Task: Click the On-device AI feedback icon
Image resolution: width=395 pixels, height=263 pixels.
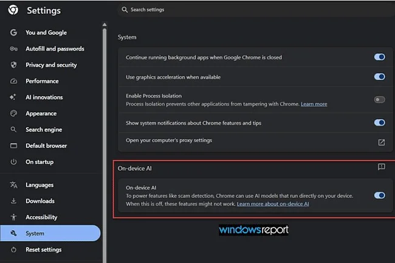Action: coord(382,167)
